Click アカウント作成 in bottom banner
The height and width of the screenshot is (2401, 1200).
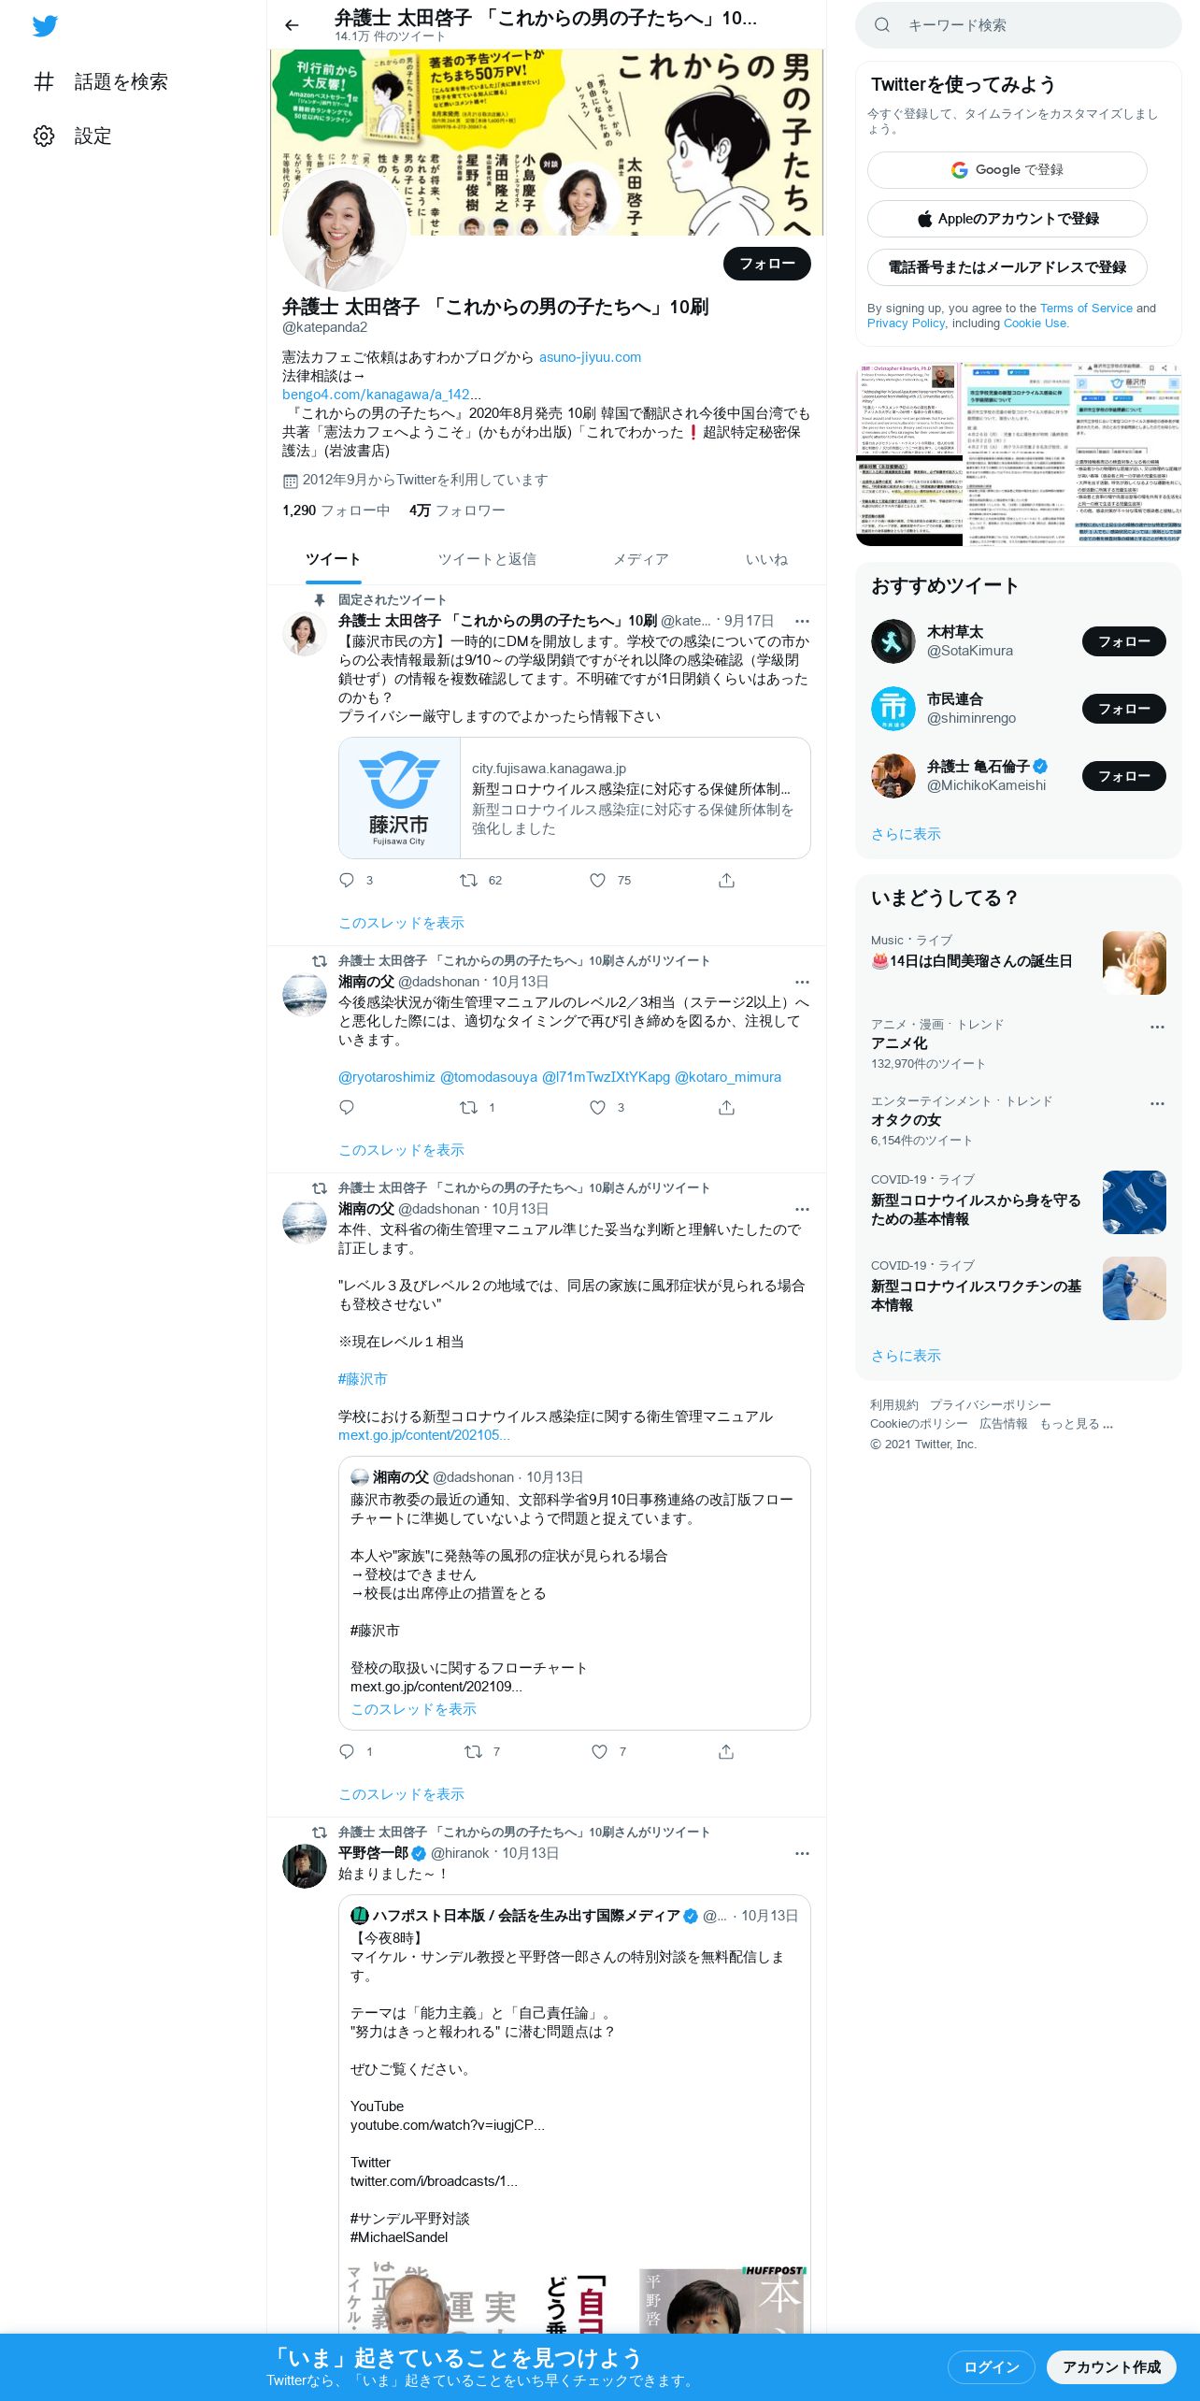point(1111,2367)
